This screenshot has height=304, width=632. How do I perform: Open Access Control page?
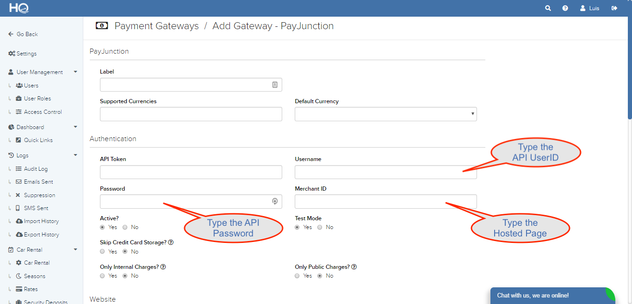point(43,112)
